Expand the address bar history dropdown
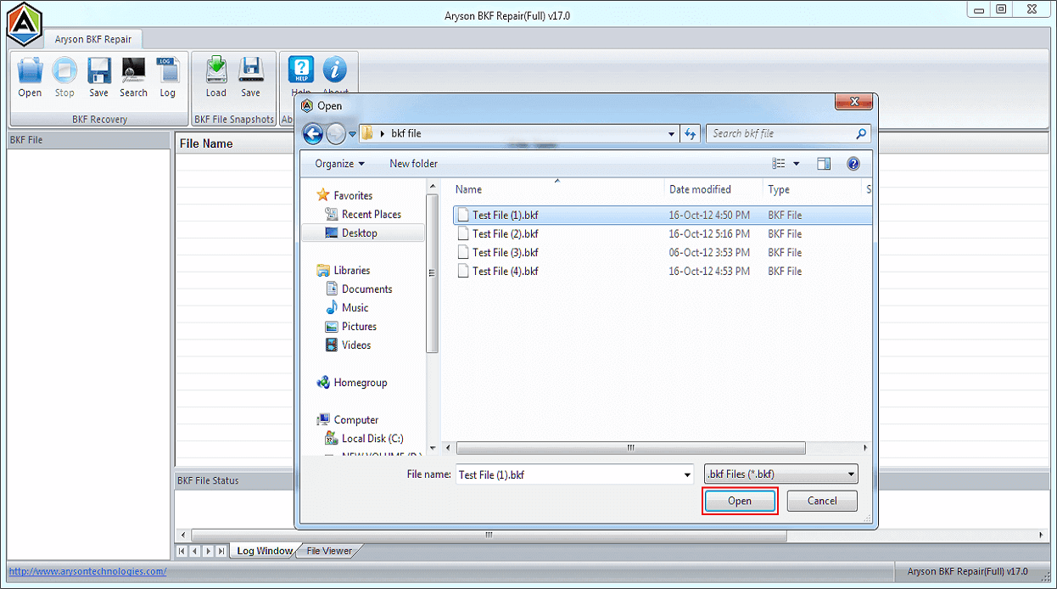The image size is (1057, 589). 671,133
